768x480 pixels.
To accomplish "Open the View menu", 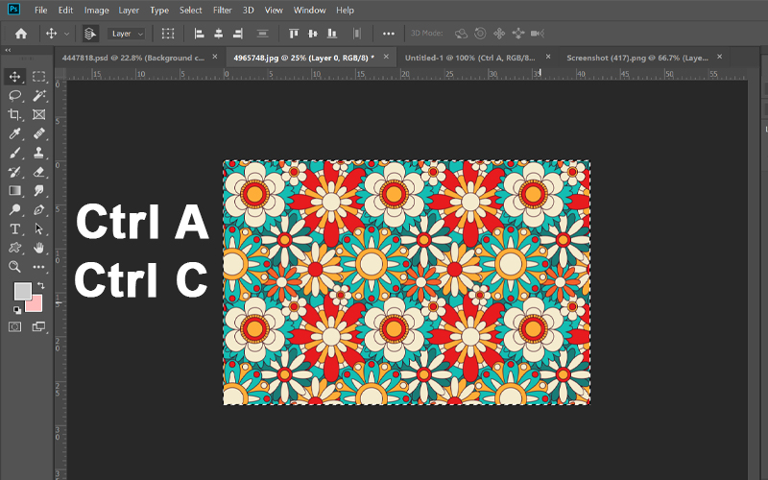I will 274,10.
